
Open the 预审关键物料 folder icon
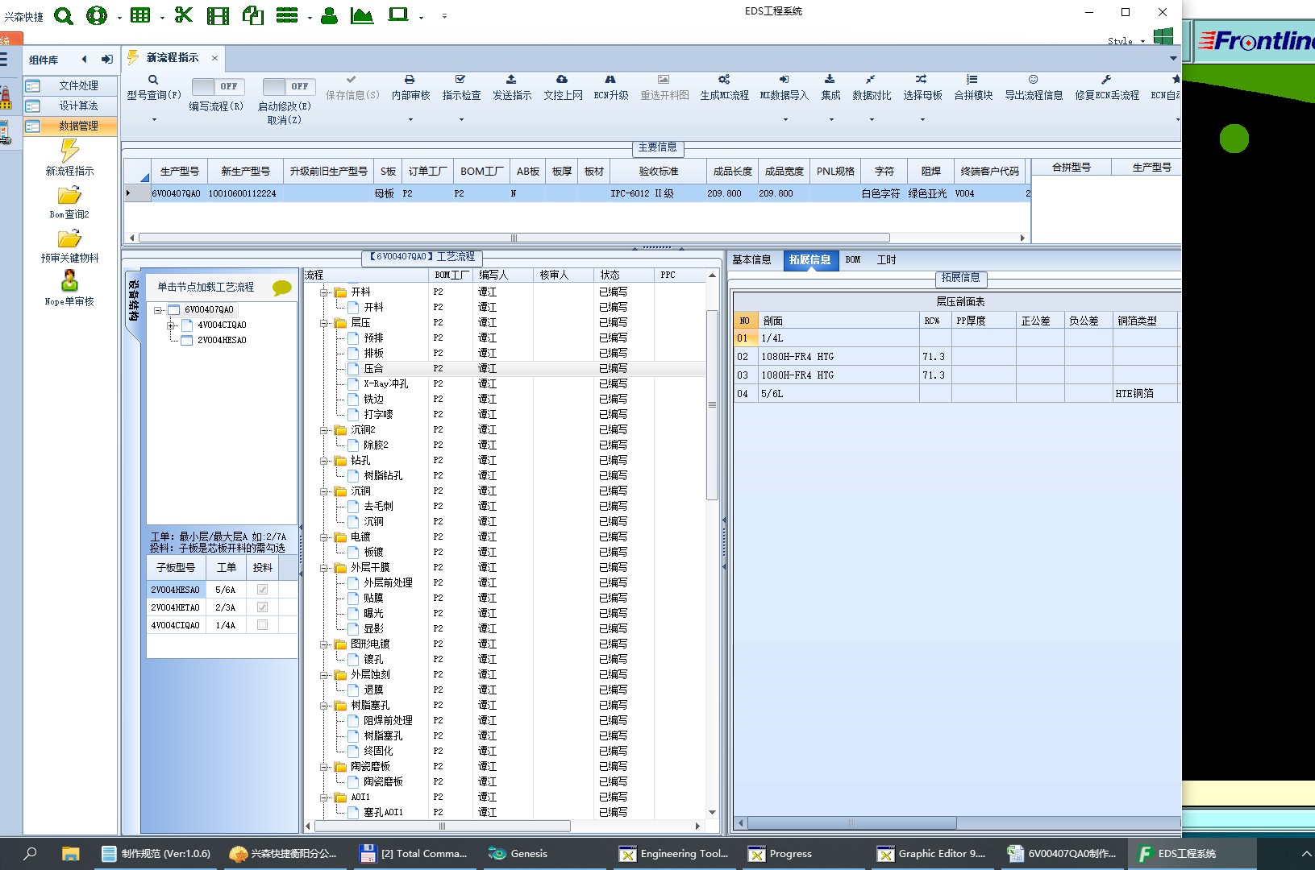[69, 239]
